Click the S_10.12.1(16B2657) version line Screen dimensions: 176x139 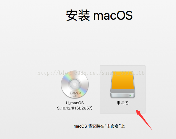tap(75, 108)
